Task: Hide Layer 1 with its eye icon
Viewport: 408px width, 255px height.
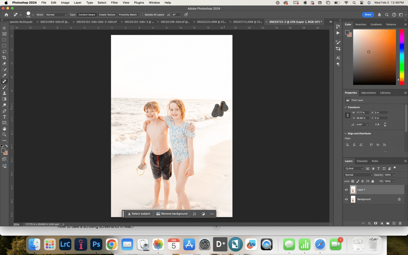Action: tap(346, 190)
